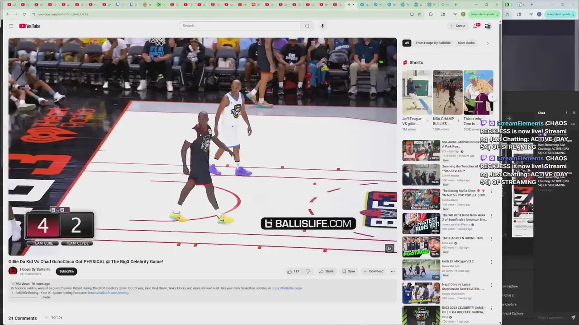The height and width of the screenshot is (325, 579).
Task: Open Chat panel options in the right window
Action: click(x=566, y=112)
